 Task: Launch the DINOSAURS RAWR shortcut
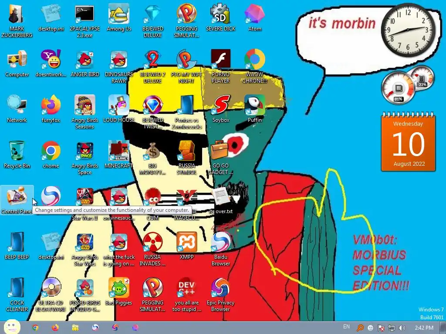[x=118, y=67]
